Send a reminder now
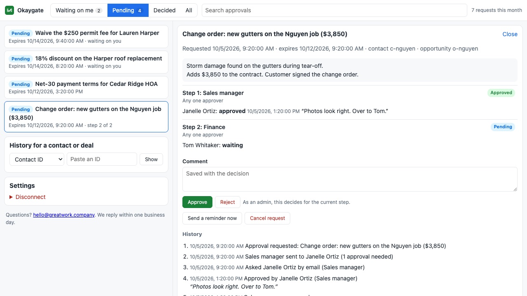The height and width of the screenshot is (296, 527). 212,218
